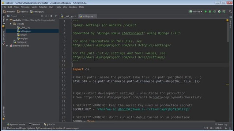Open the View menu

(x=16, y=7)
